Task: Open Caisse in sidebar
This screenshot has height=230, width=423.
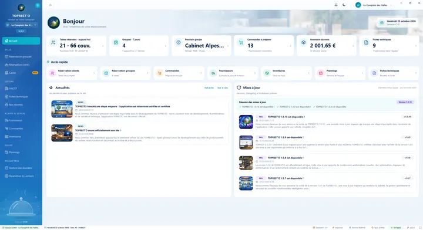Action: pyautogui.click(x=21, y=73)
